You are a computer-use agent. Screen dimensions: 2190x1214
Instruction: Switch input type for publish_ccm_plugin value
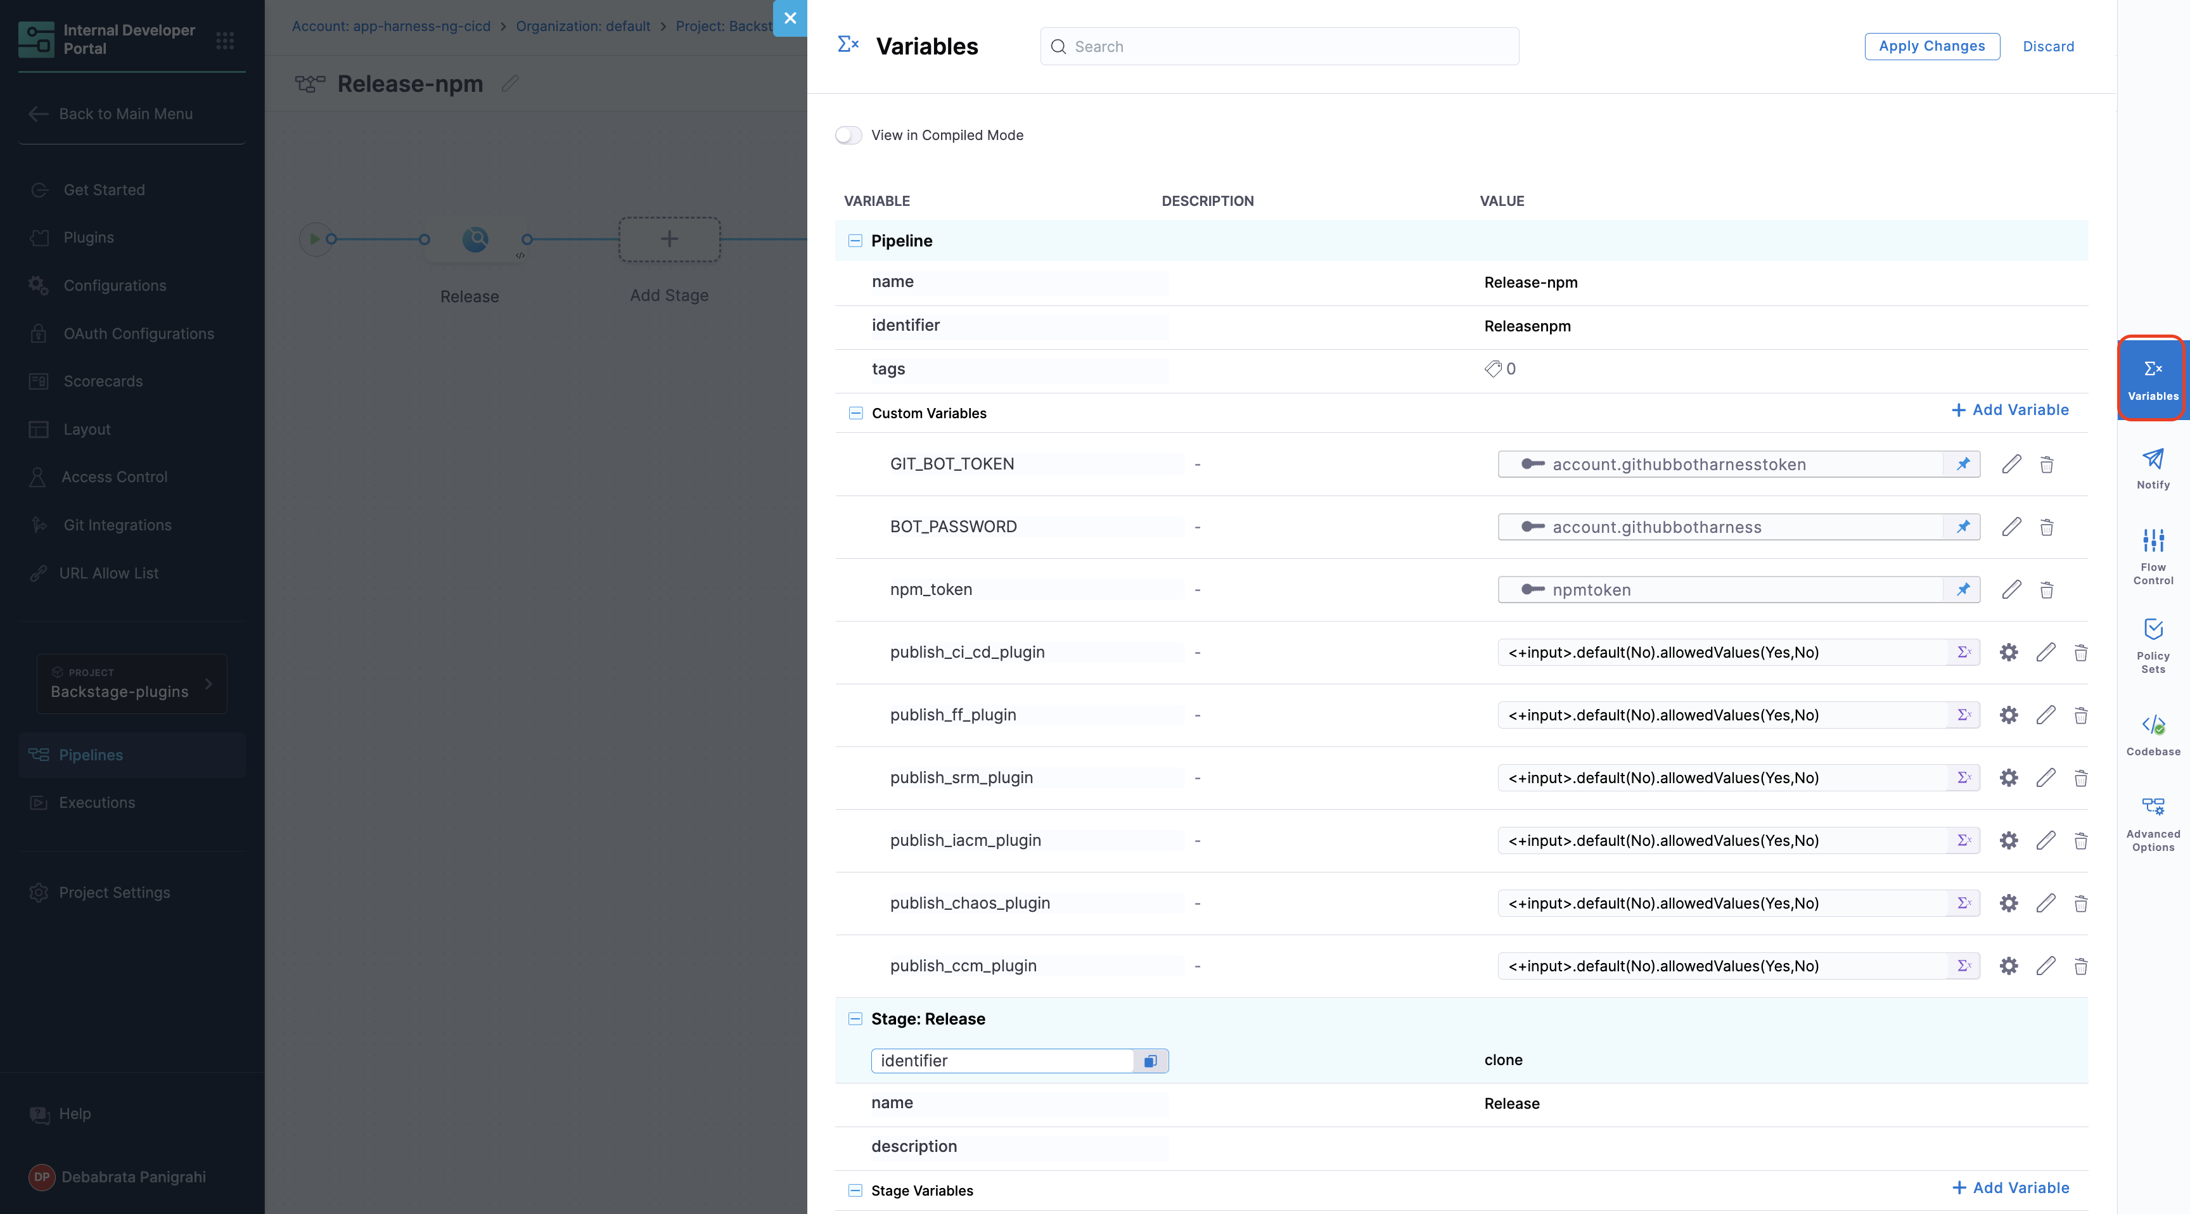pyautogui.click(x=1964, y=966)
